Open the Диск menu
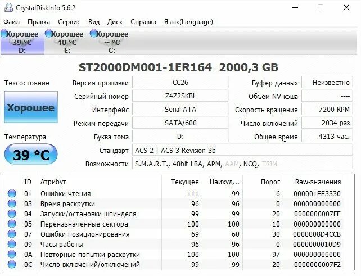The height and width of the screenshot is (276, 361). click(x=115, y=22)
